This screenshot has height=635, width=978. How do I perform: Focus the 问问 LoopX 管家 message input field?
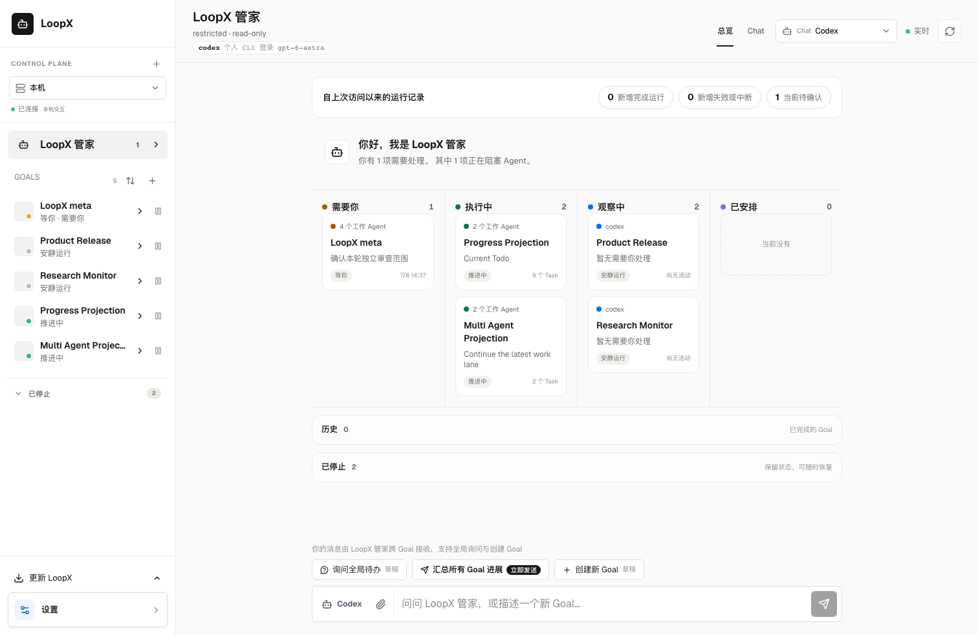(x=602, y=604)
